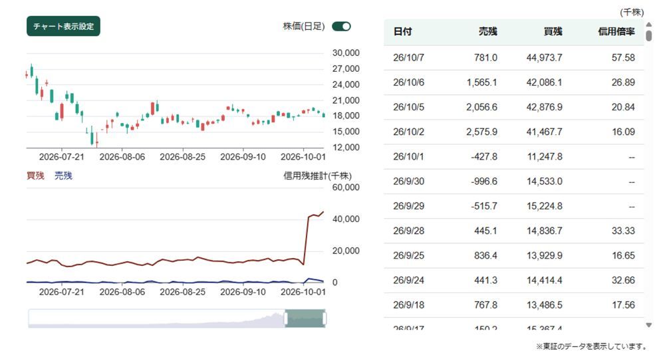Viewport: 665px width, 359px height.
Task: Click the 売残 table column header
Action: pyautogui.click(x=487, y=31)
